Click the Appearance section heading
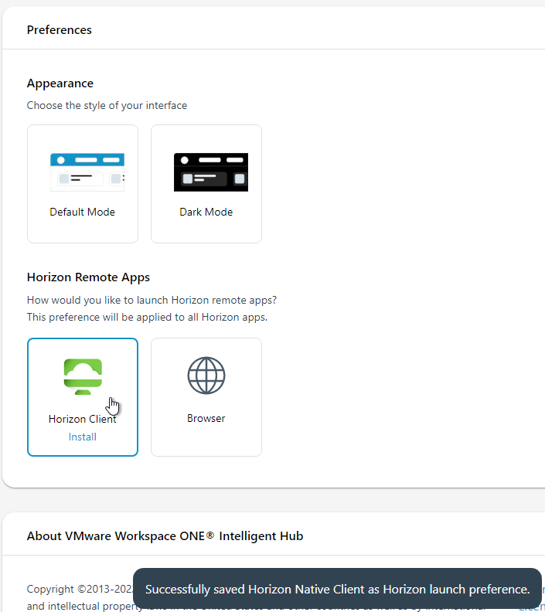The width and height of the screenshot is (545, 612). pos(60,83)
